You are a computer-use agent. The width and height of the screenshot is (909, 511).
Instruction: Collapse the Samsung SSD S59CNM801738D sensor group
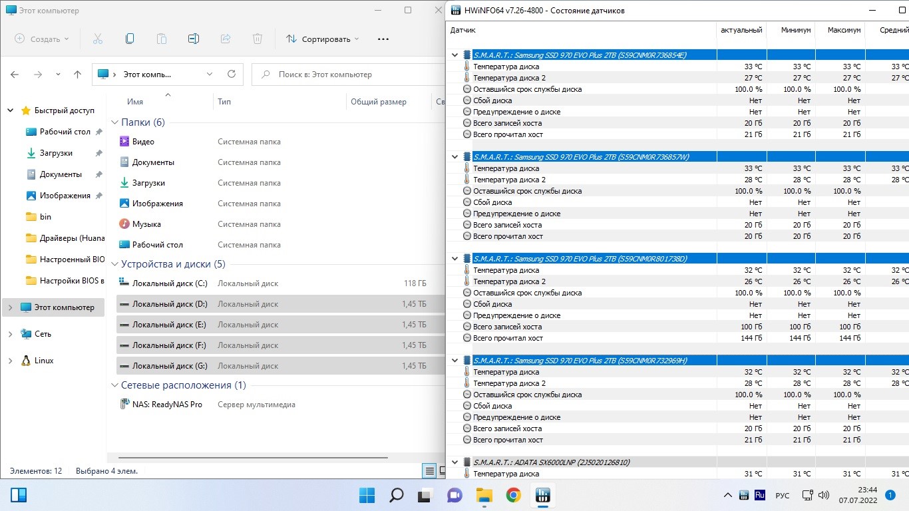(x=454, y=258)
